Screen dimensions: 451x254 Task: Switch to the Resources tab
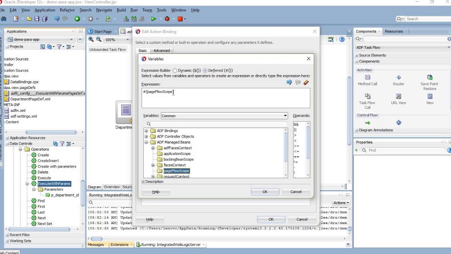[394, 31]
